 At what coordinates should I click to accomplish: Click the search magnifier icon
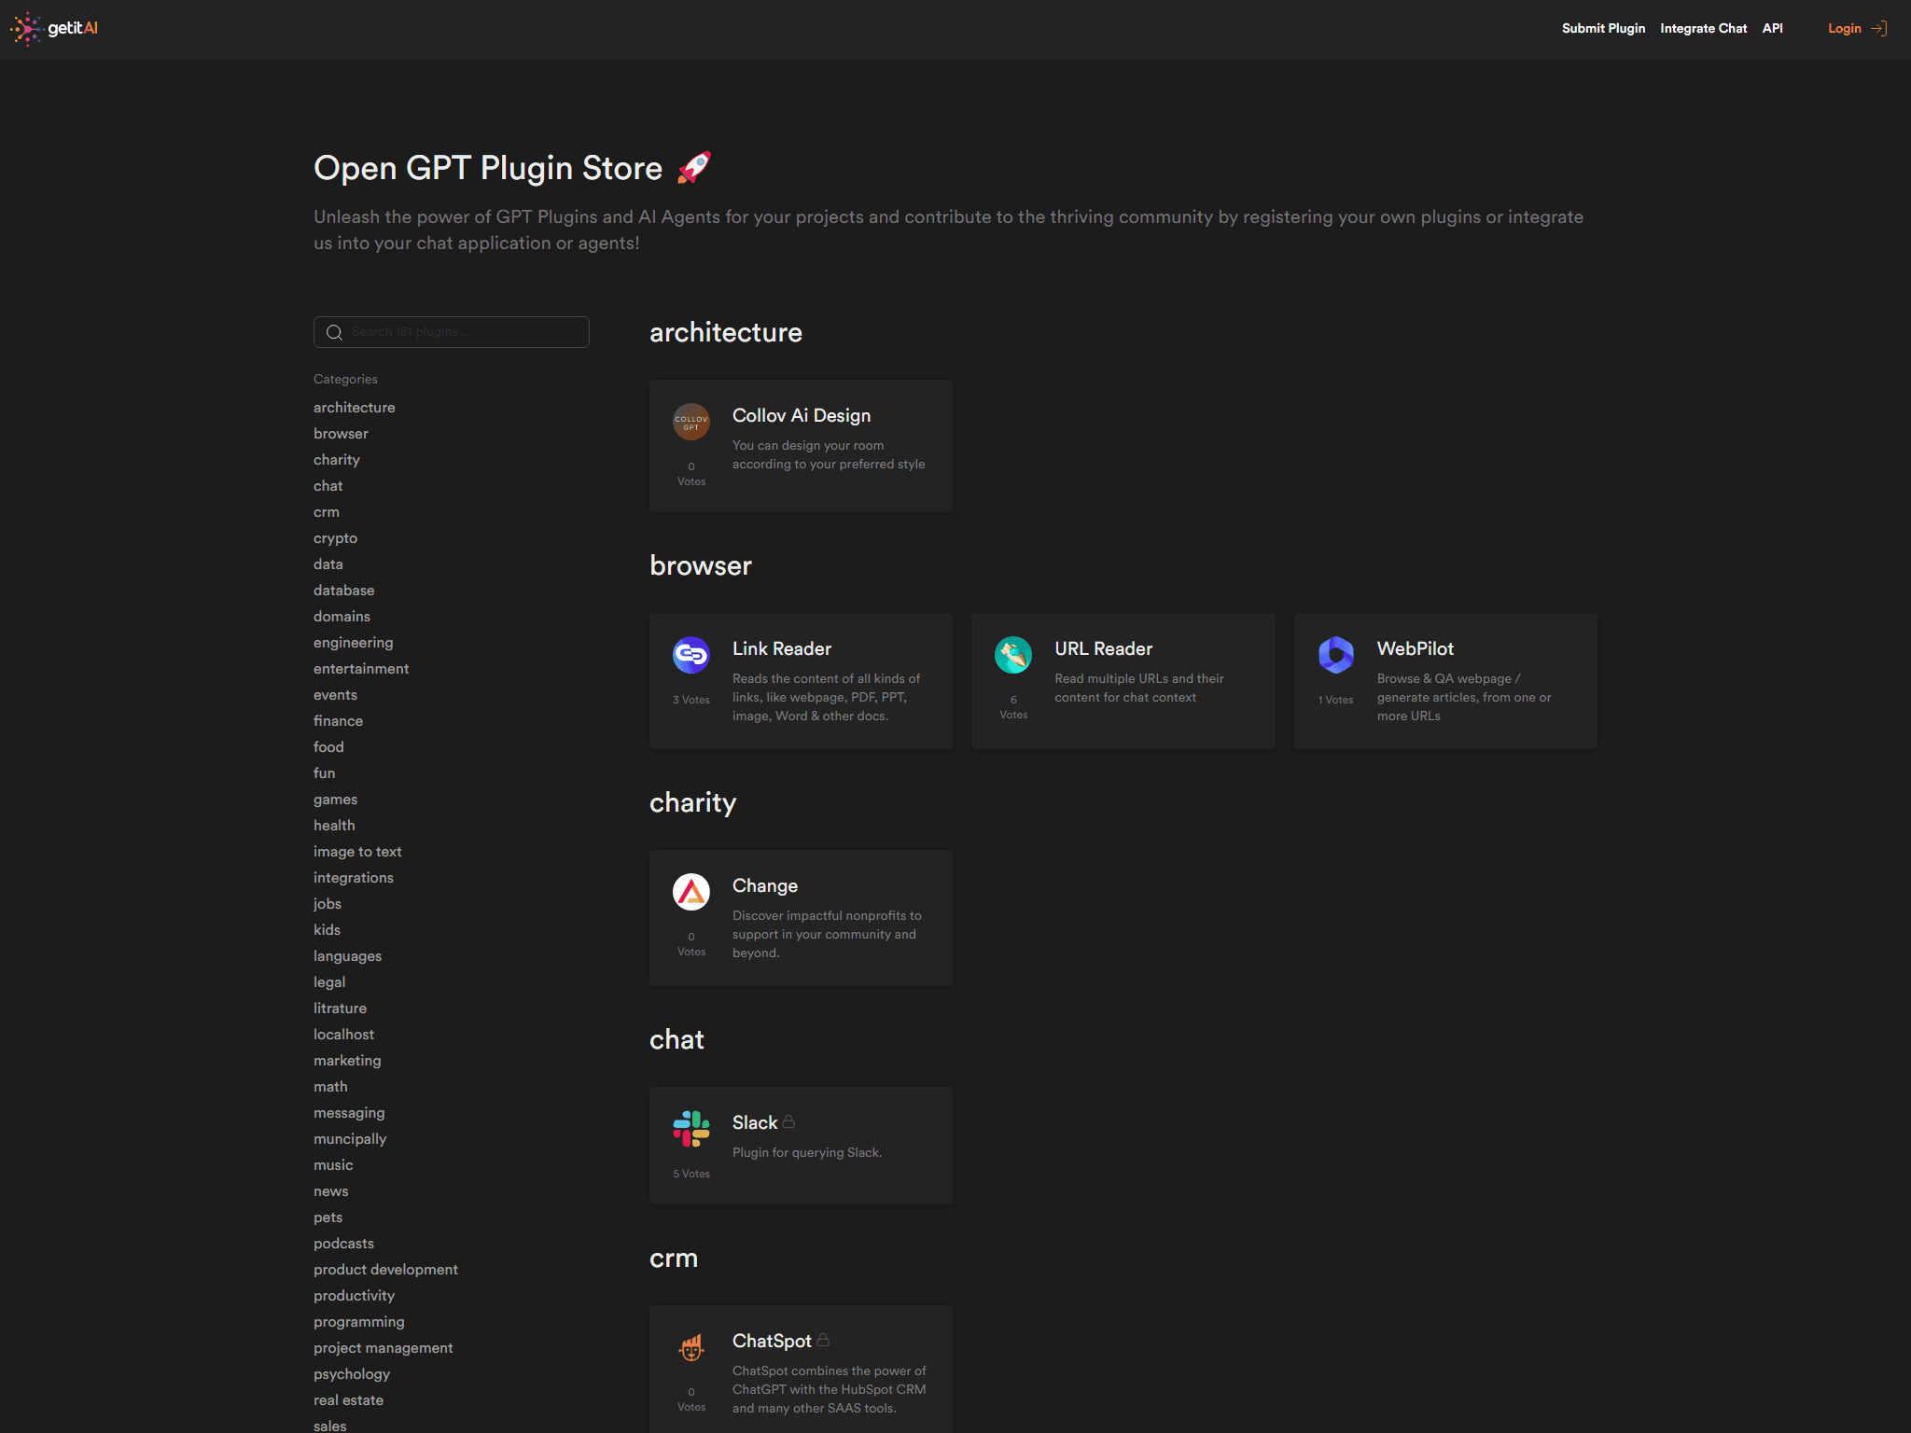(334, 332)
